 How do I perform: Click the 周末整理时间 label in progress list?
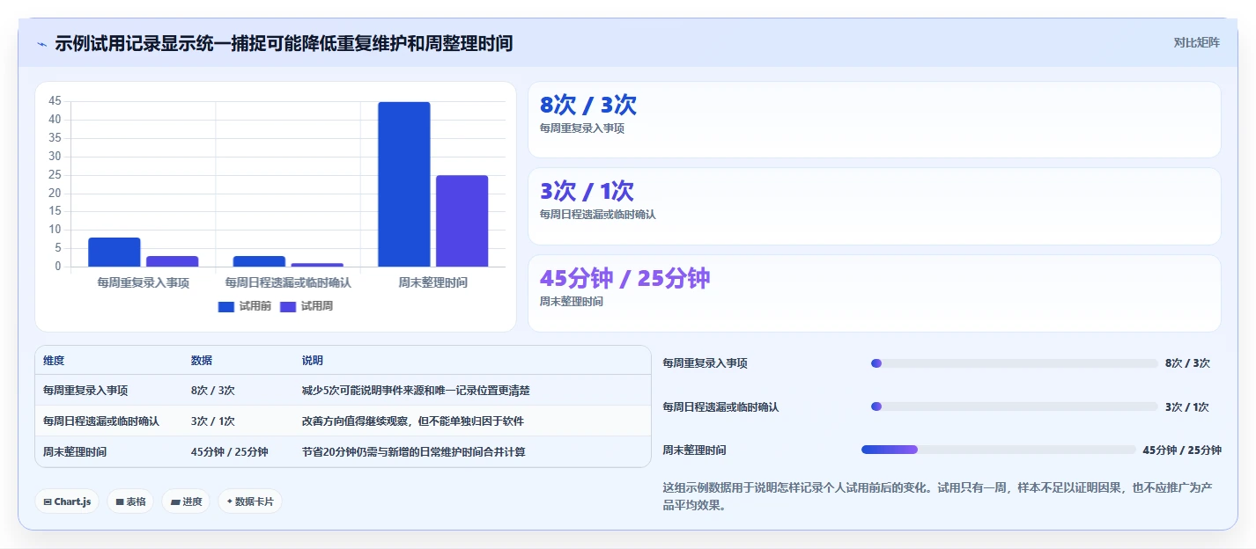tap(694, 450)
